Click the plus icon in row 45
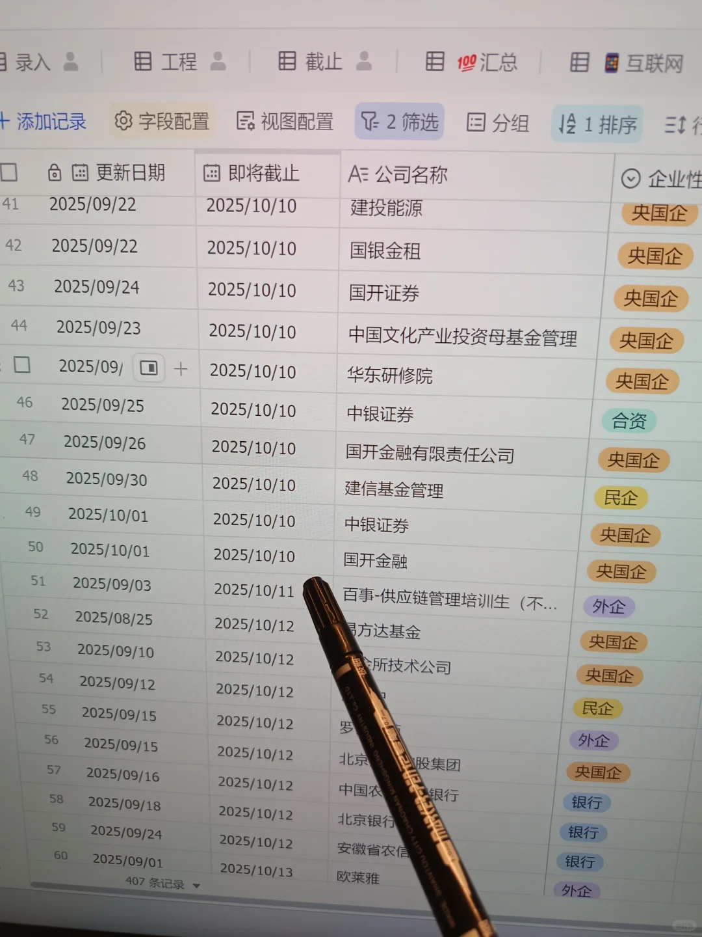This screenshot has height=937, width=702. coord(181,369)
